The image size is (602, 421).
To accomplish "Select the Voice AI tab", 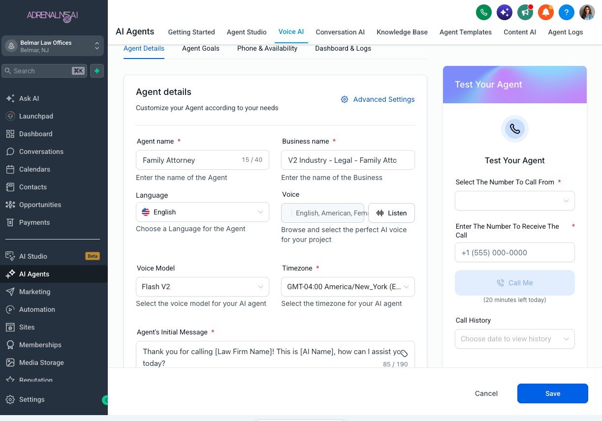I will [291, 31].
